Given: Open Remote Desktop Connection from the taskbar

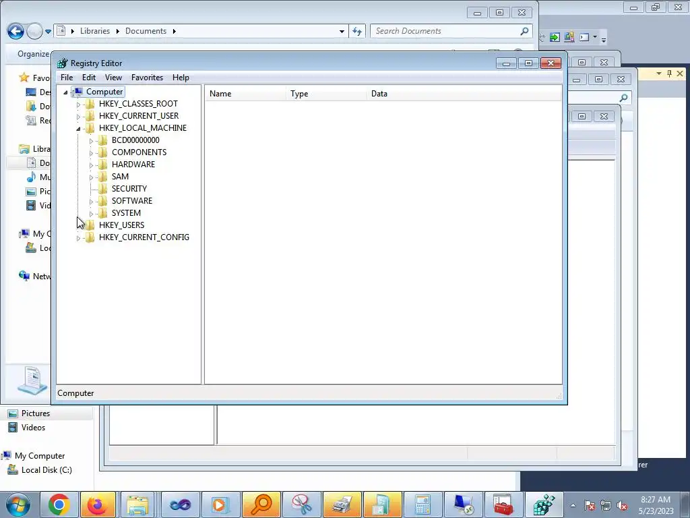Looking at the screenshot, I should 463,505.
